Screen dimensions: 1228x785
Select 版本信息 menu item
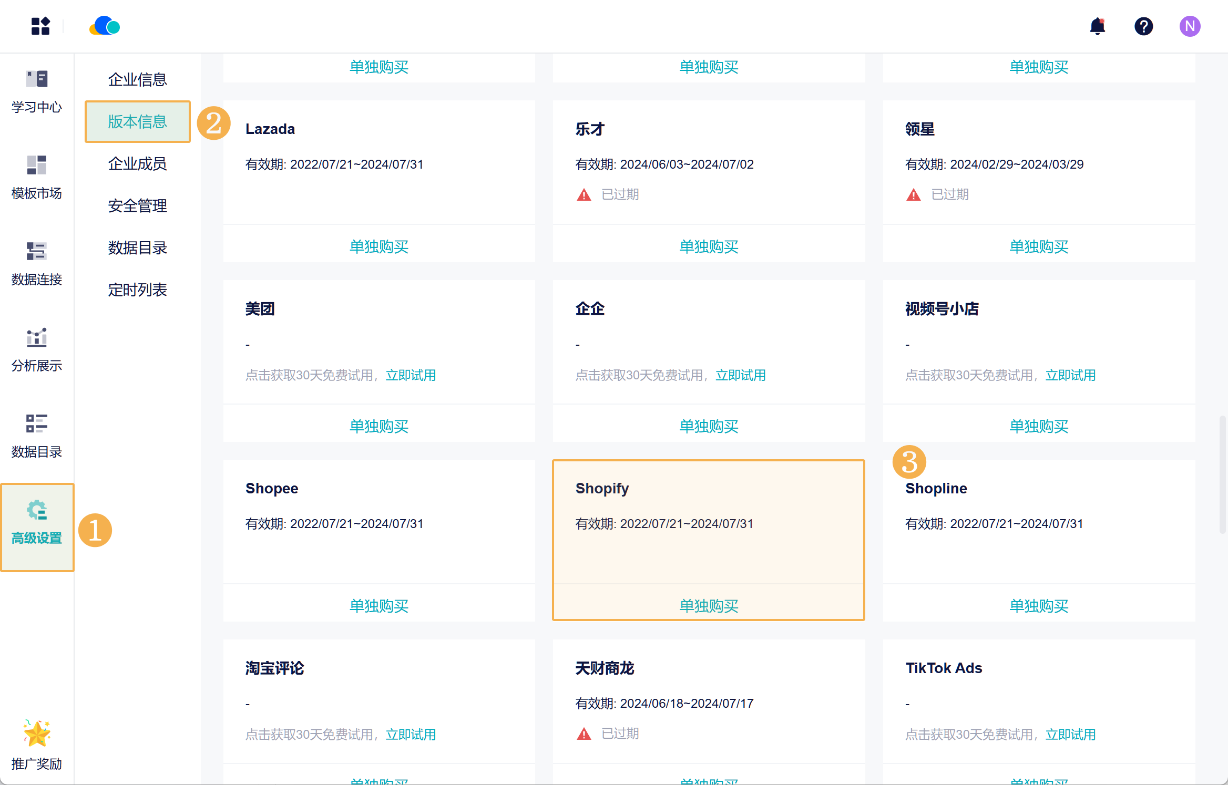coord(137,122)
